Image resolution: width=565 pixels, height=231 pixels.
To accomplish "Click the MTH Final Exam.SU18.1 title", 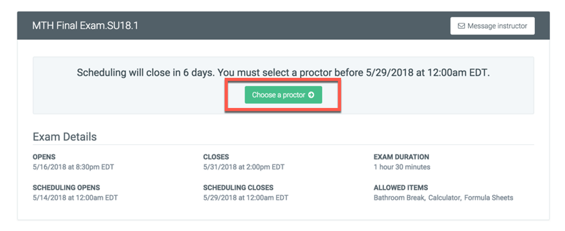I will click(85, 26).
